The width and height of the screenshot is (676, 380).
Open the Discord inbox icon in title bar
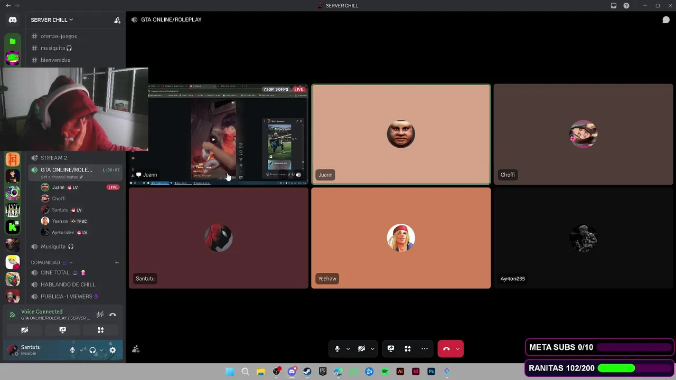[614, 6]
